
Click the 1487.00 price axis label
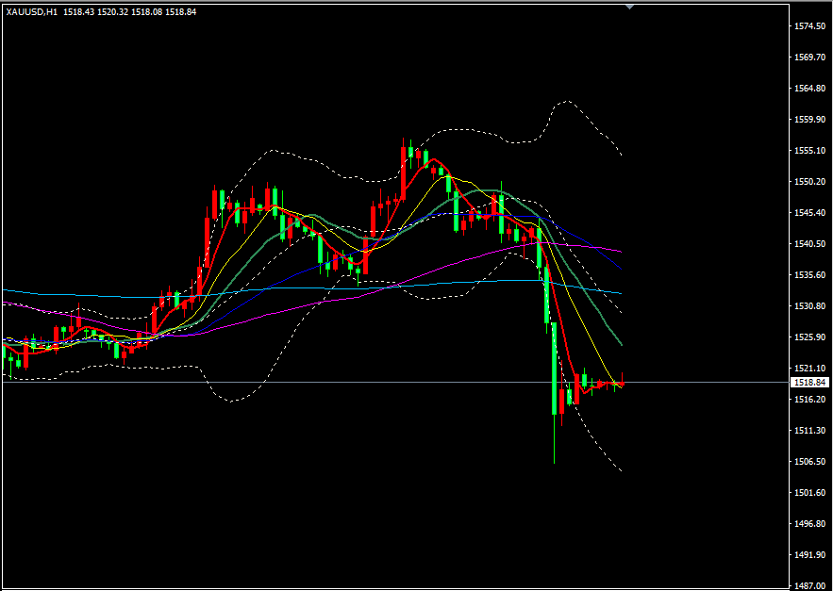point(809,585)
